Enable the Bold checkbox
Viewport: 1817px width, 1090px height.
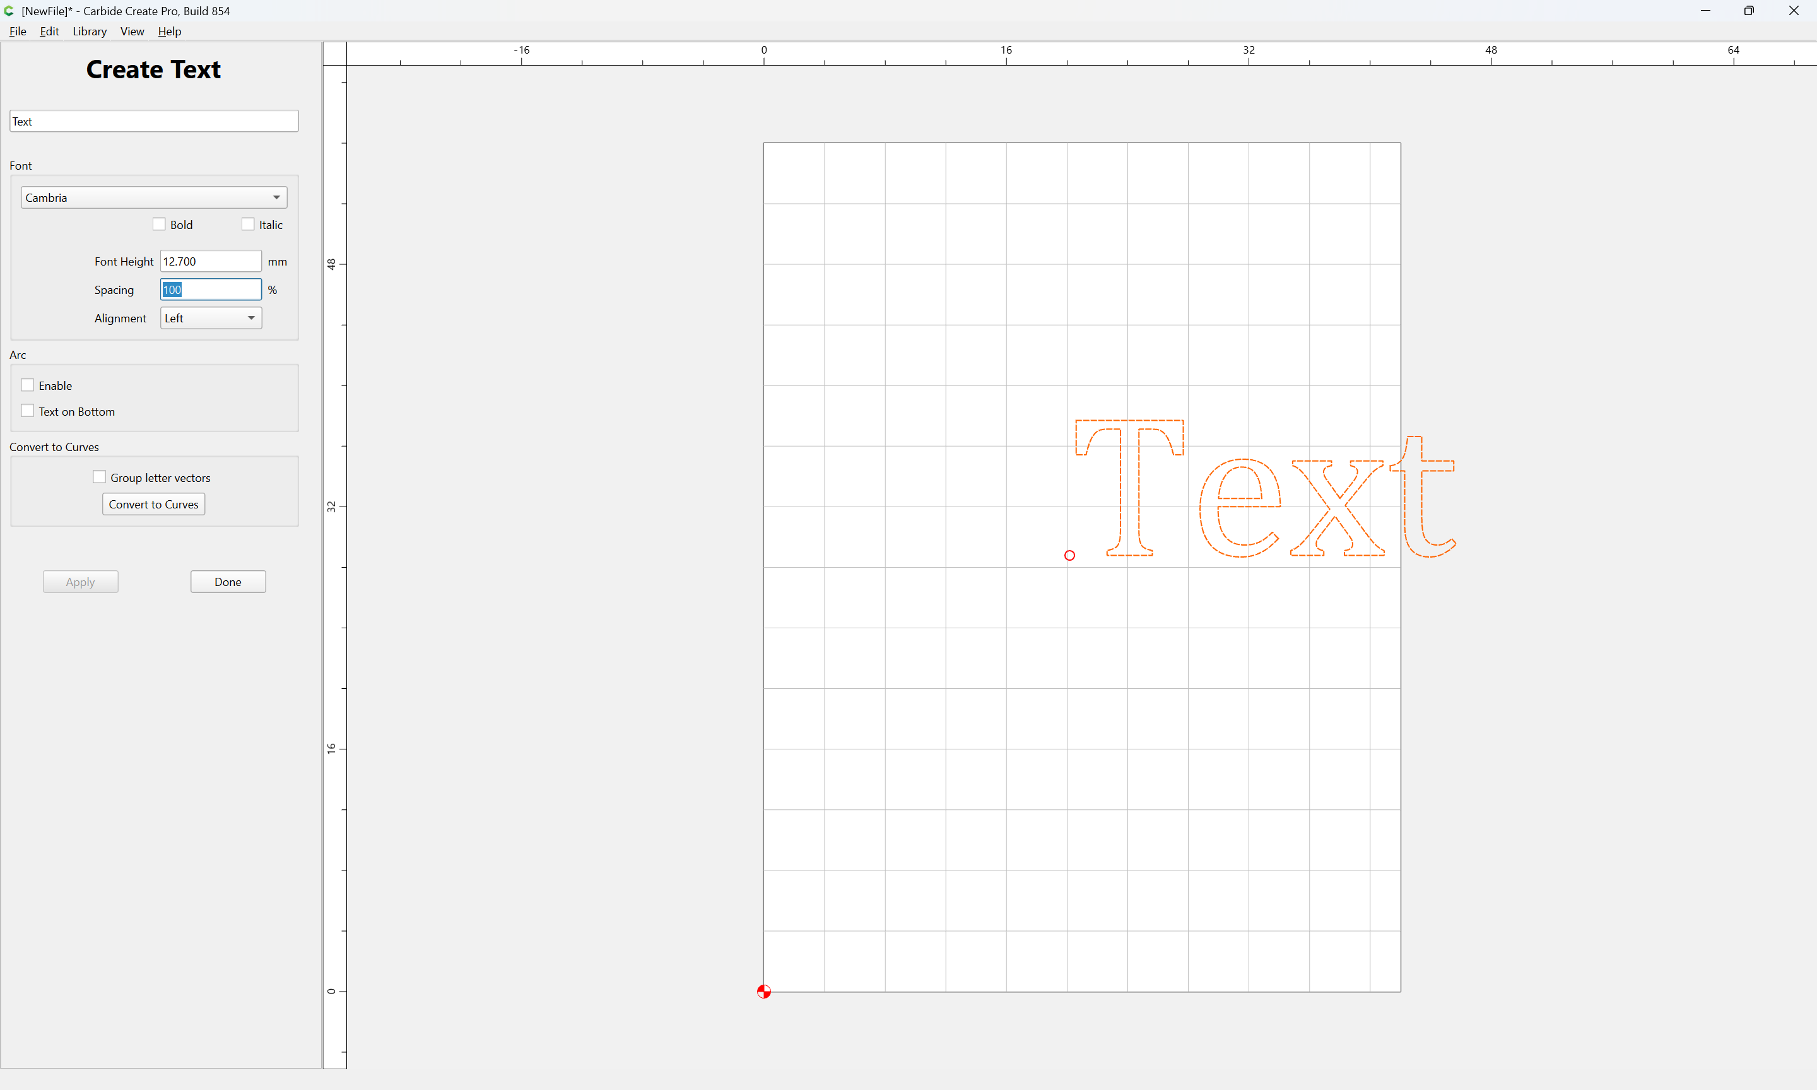(x=158, y=224)
